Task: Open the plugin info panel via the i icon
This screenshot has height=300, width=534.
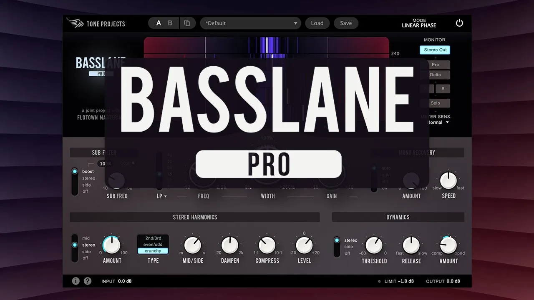Action: pyautogui.click(x=76, y=281)
